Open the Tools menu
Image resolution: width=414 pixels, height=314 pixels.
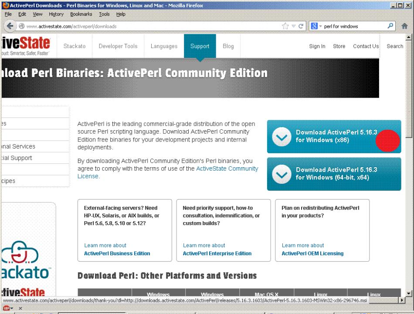[104, 14]
